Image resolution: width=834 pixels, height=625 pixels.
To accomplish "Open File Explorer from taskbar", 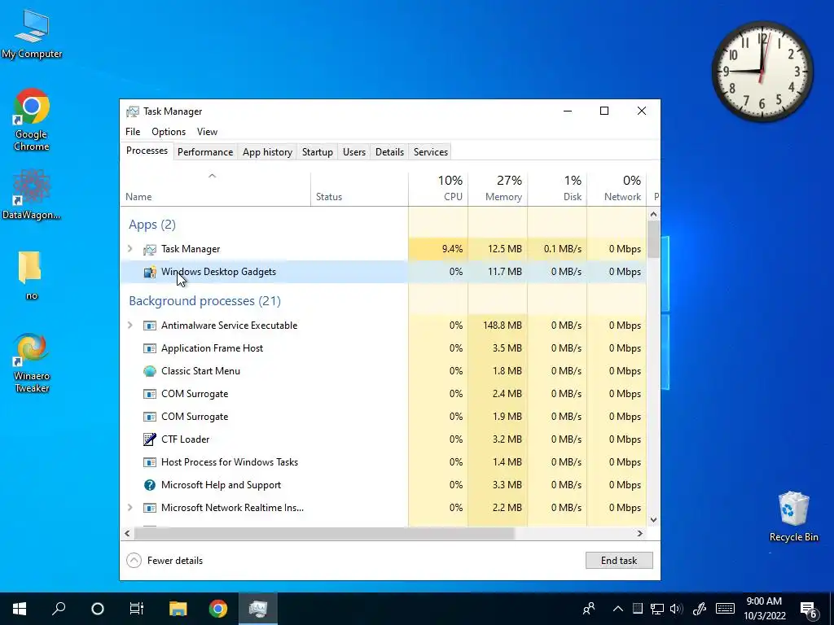I will point(178,609).
